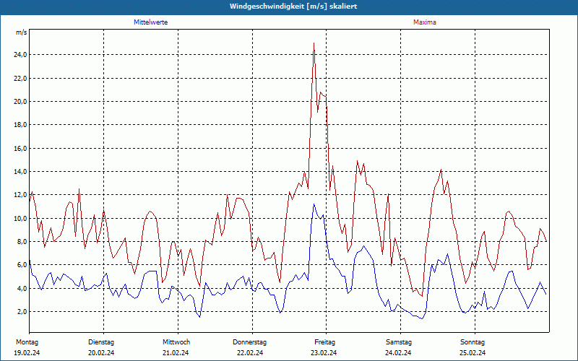The image size is (578, 361).
Task: Click the blue Mittelwerte peak near 11 m/s
Action: [x=314, y=204]
